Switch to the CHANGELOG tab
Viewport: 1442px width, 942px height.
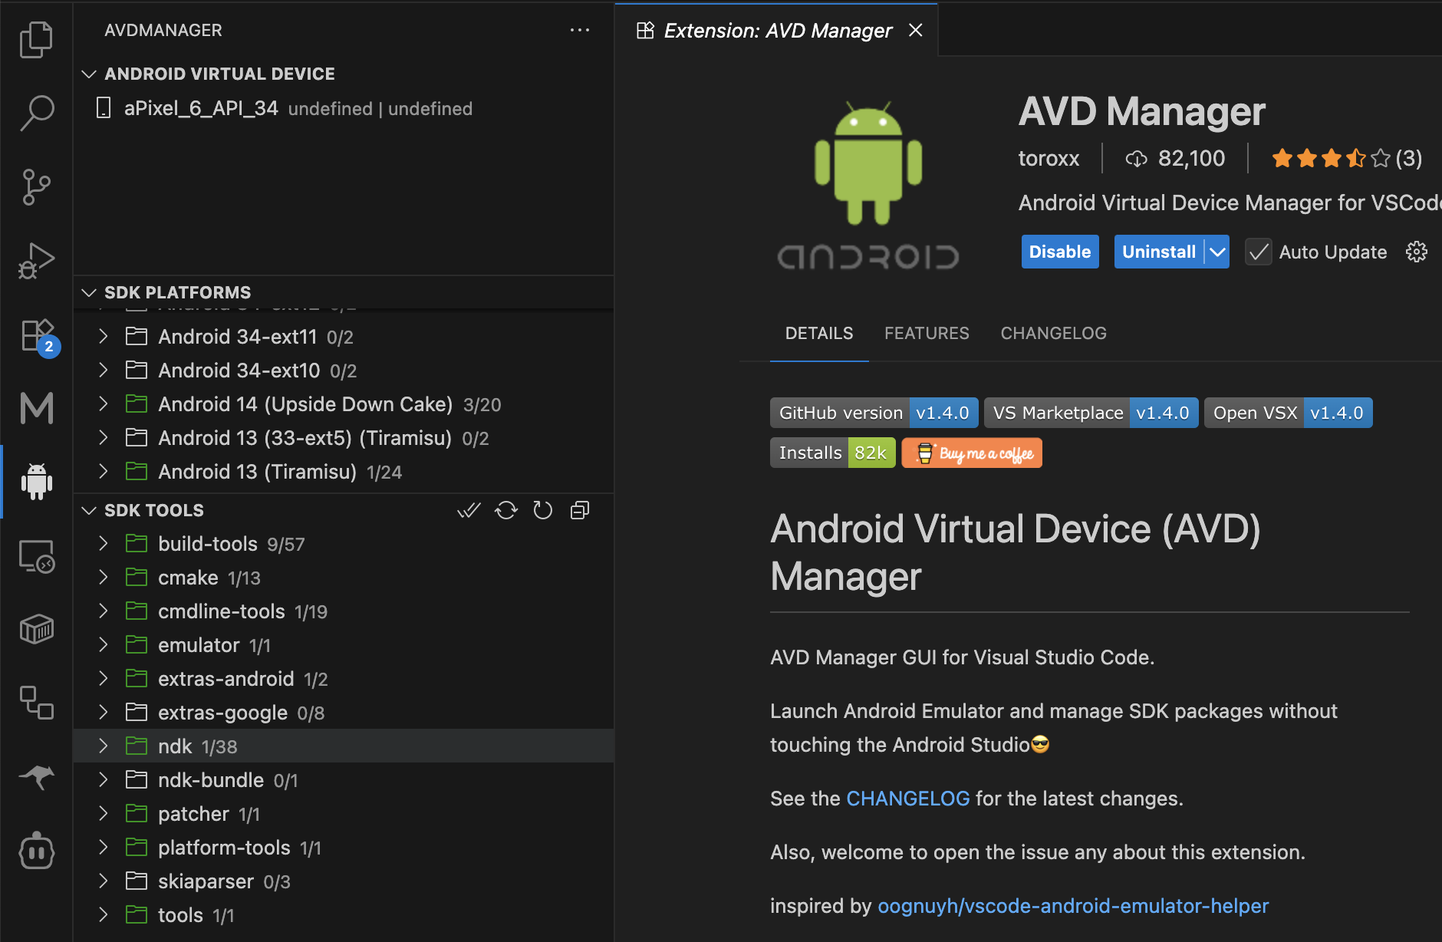point(1053,333)
